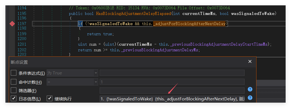Uncheck the 日志信息 checkbox
This screenshot has width=291, height=108.
[x=14, y=98]
